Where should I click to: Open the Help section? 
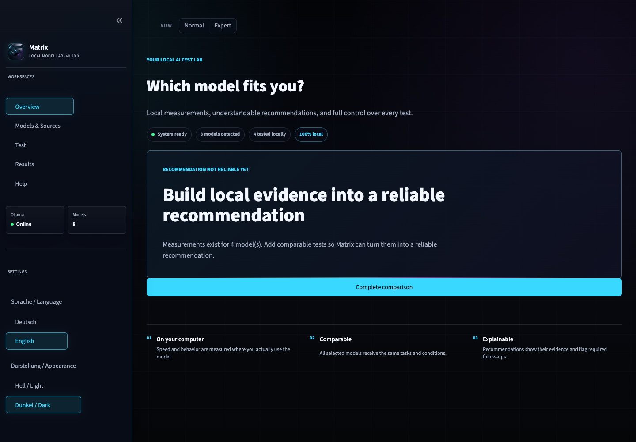[21, 184]
